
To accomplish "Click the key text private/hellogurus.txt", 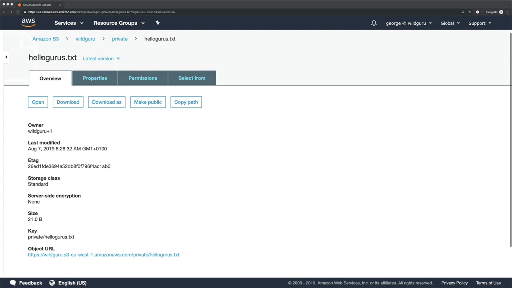I will click(x=51, y=237).
